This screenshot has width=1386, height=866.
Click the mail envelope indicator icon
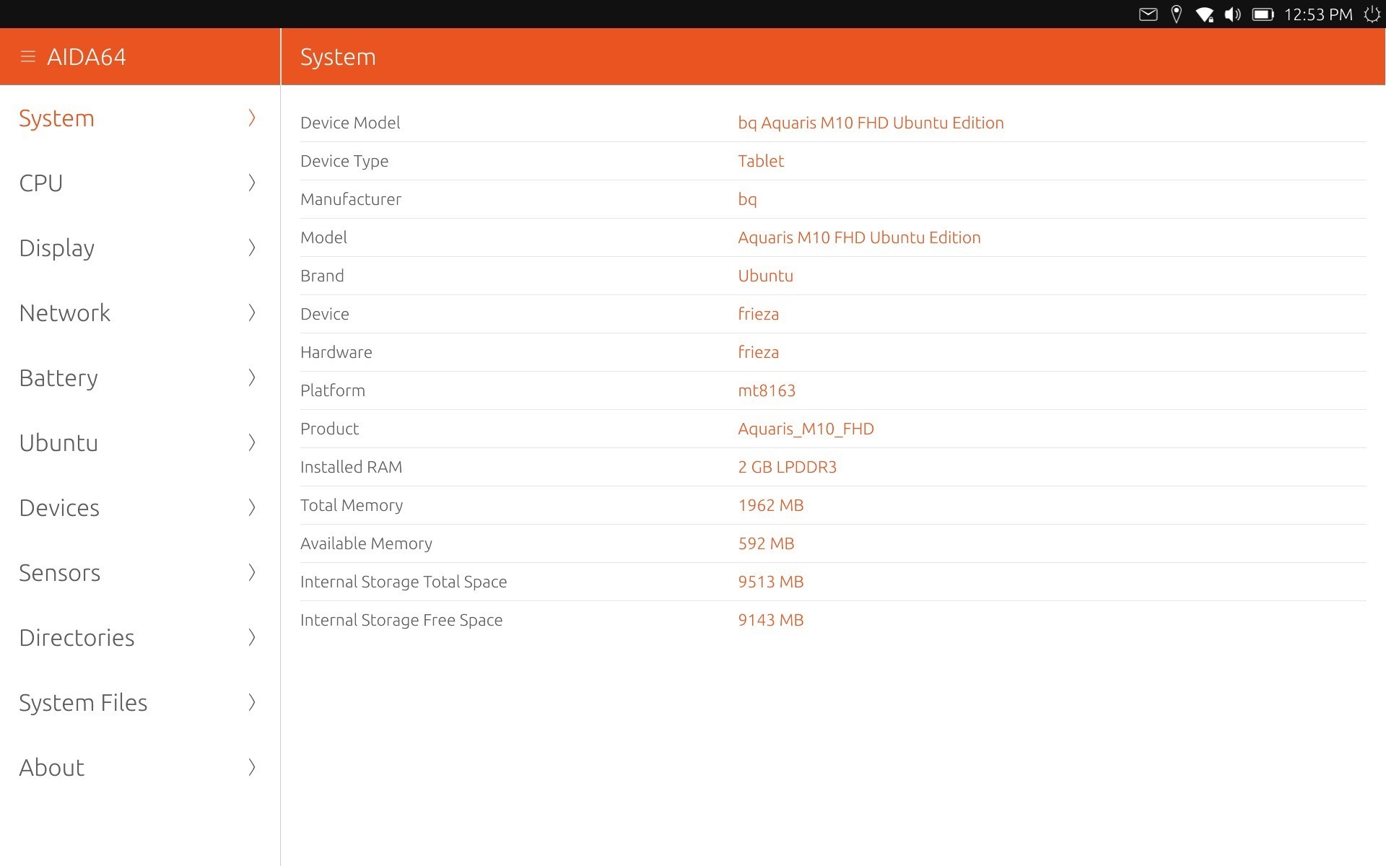(1148, 14)
